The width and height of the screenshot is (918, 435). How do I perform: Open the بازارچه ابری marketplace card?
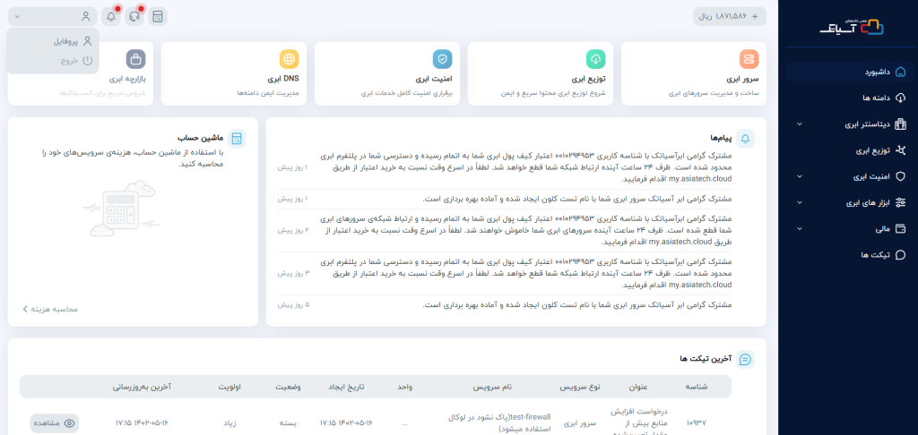81,73
